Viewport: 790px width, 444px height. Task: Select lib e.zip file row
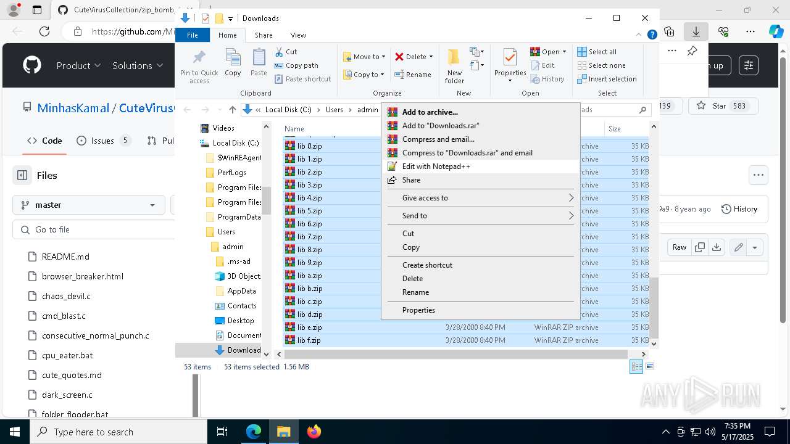click(466, 327)
